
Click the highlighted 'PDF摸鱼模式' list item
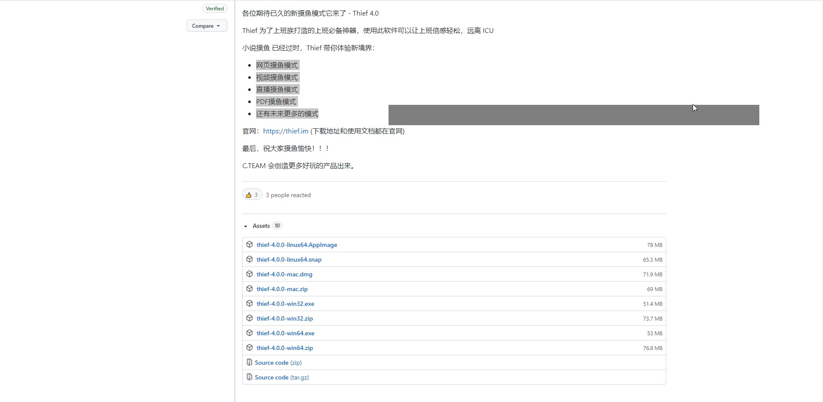coord(276,102)
